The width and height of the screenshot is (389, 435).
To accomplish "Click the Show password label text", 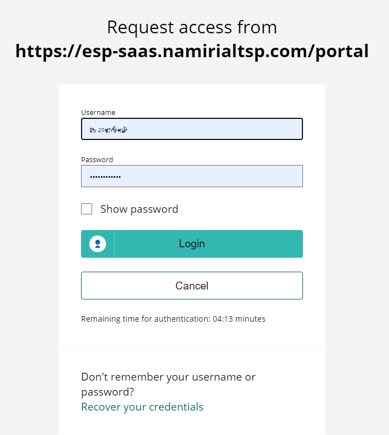I will tap(139, 209).
